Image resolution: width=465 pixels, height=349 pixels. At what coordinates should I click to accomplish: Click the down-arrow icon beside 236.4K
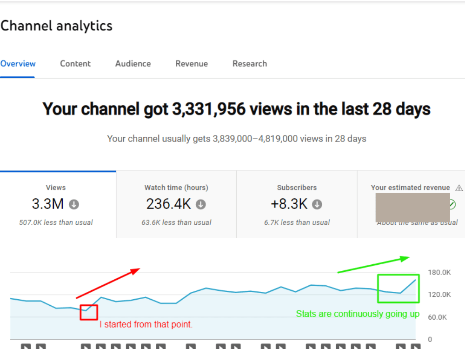click(x=201, y=204)
